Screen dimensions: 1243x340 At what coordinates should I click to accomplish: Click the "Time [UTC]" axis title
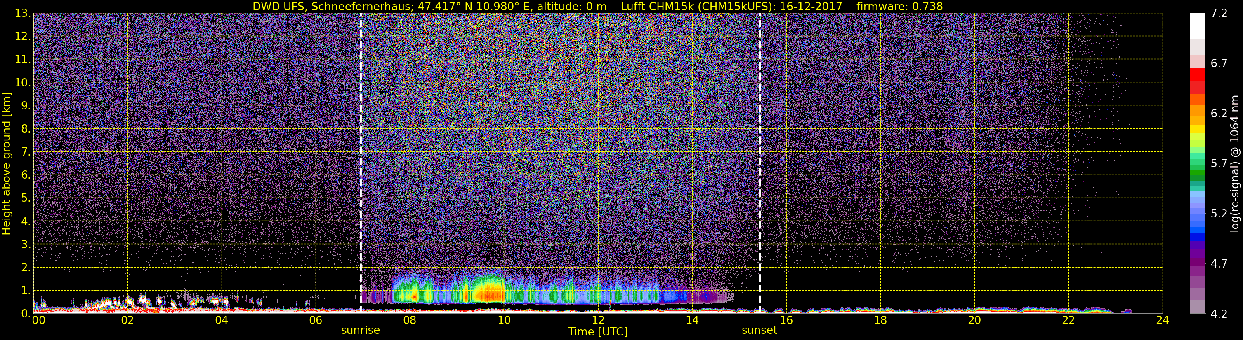[x=597, y=332]
